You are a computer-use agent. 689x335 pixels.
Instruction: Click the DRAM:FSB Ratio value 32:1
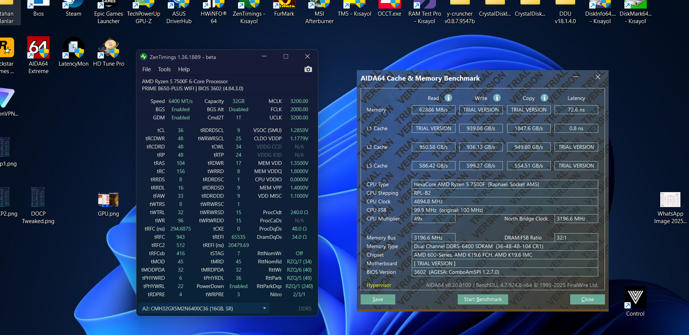576,238
